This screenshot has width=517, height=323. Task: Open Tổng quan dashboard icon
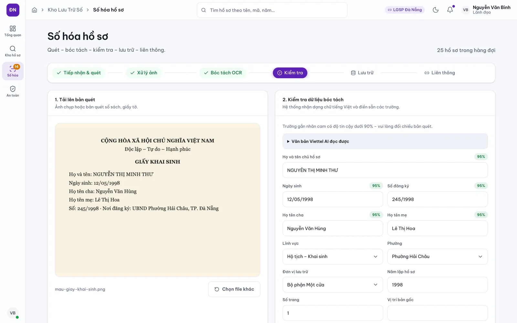[13, 31]
